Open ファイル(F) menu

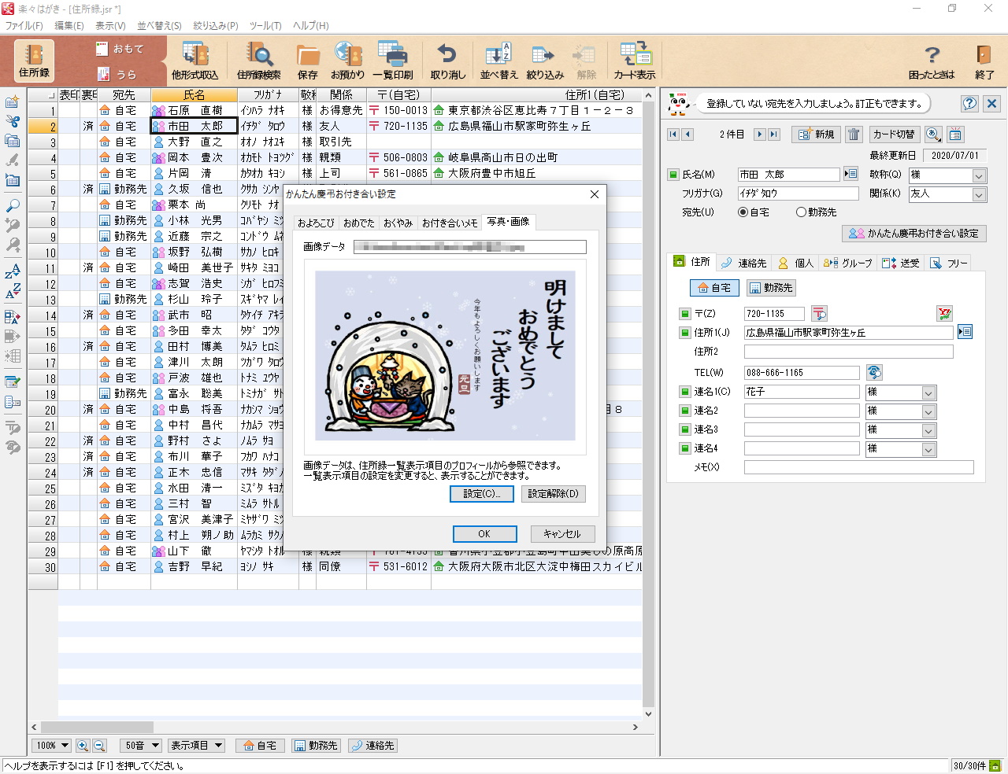[x=24, y=25]
